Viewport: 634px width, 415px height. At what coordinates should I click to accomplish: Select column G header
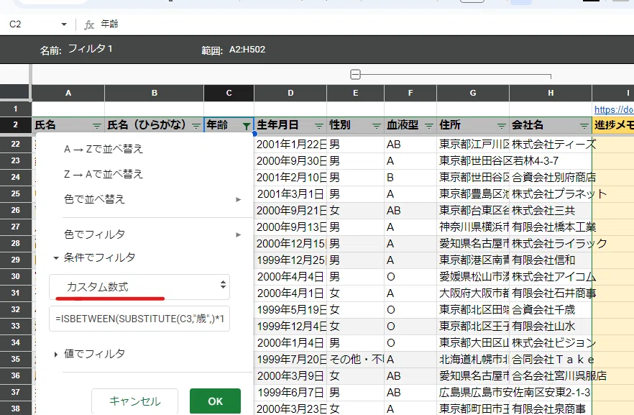coord(473,93)
